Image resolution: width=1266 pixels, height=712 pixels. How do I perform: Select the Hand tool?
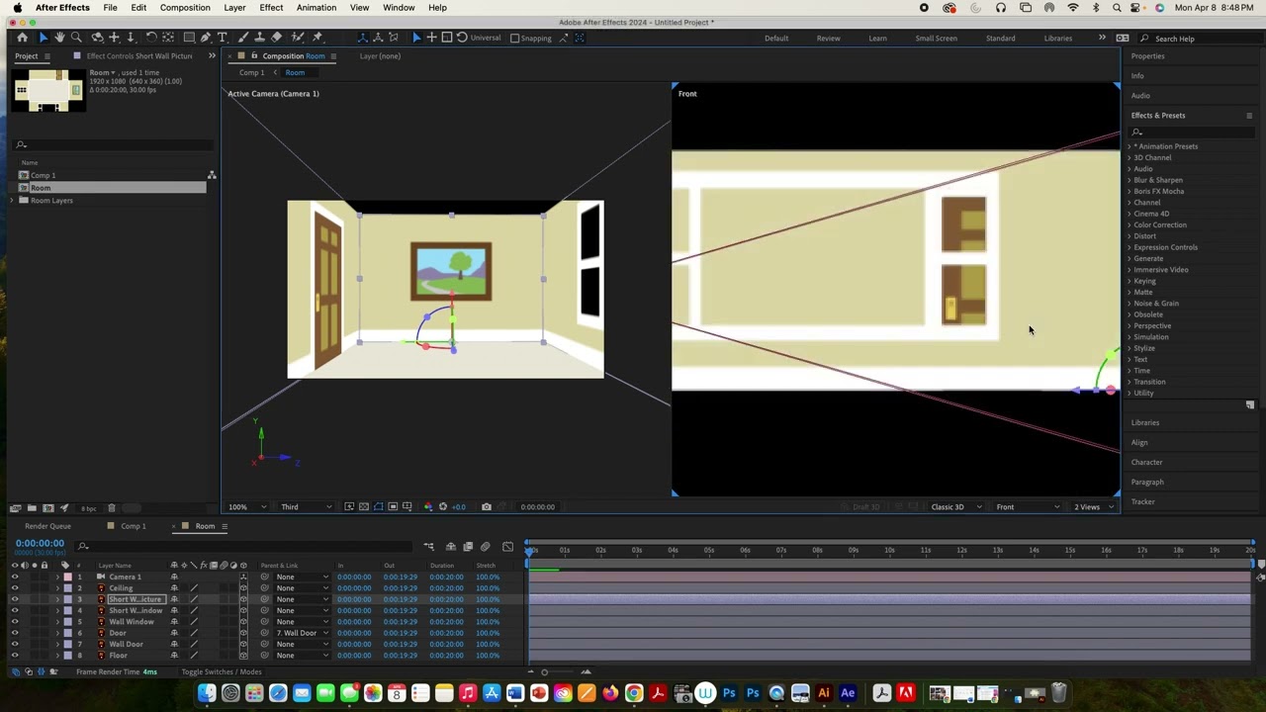pos(59,38)
